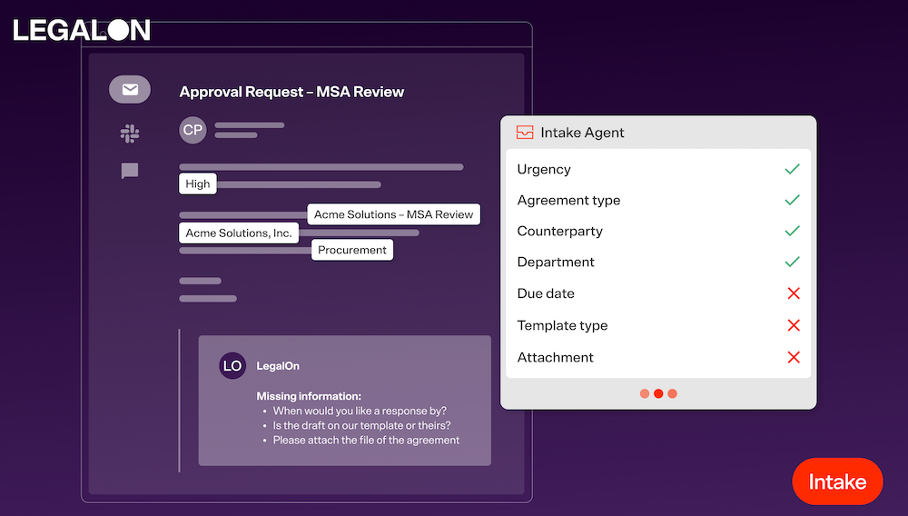This screenshot has width=908, height=516.
Task: Click the High urgency tag
Action: (198, 184)
